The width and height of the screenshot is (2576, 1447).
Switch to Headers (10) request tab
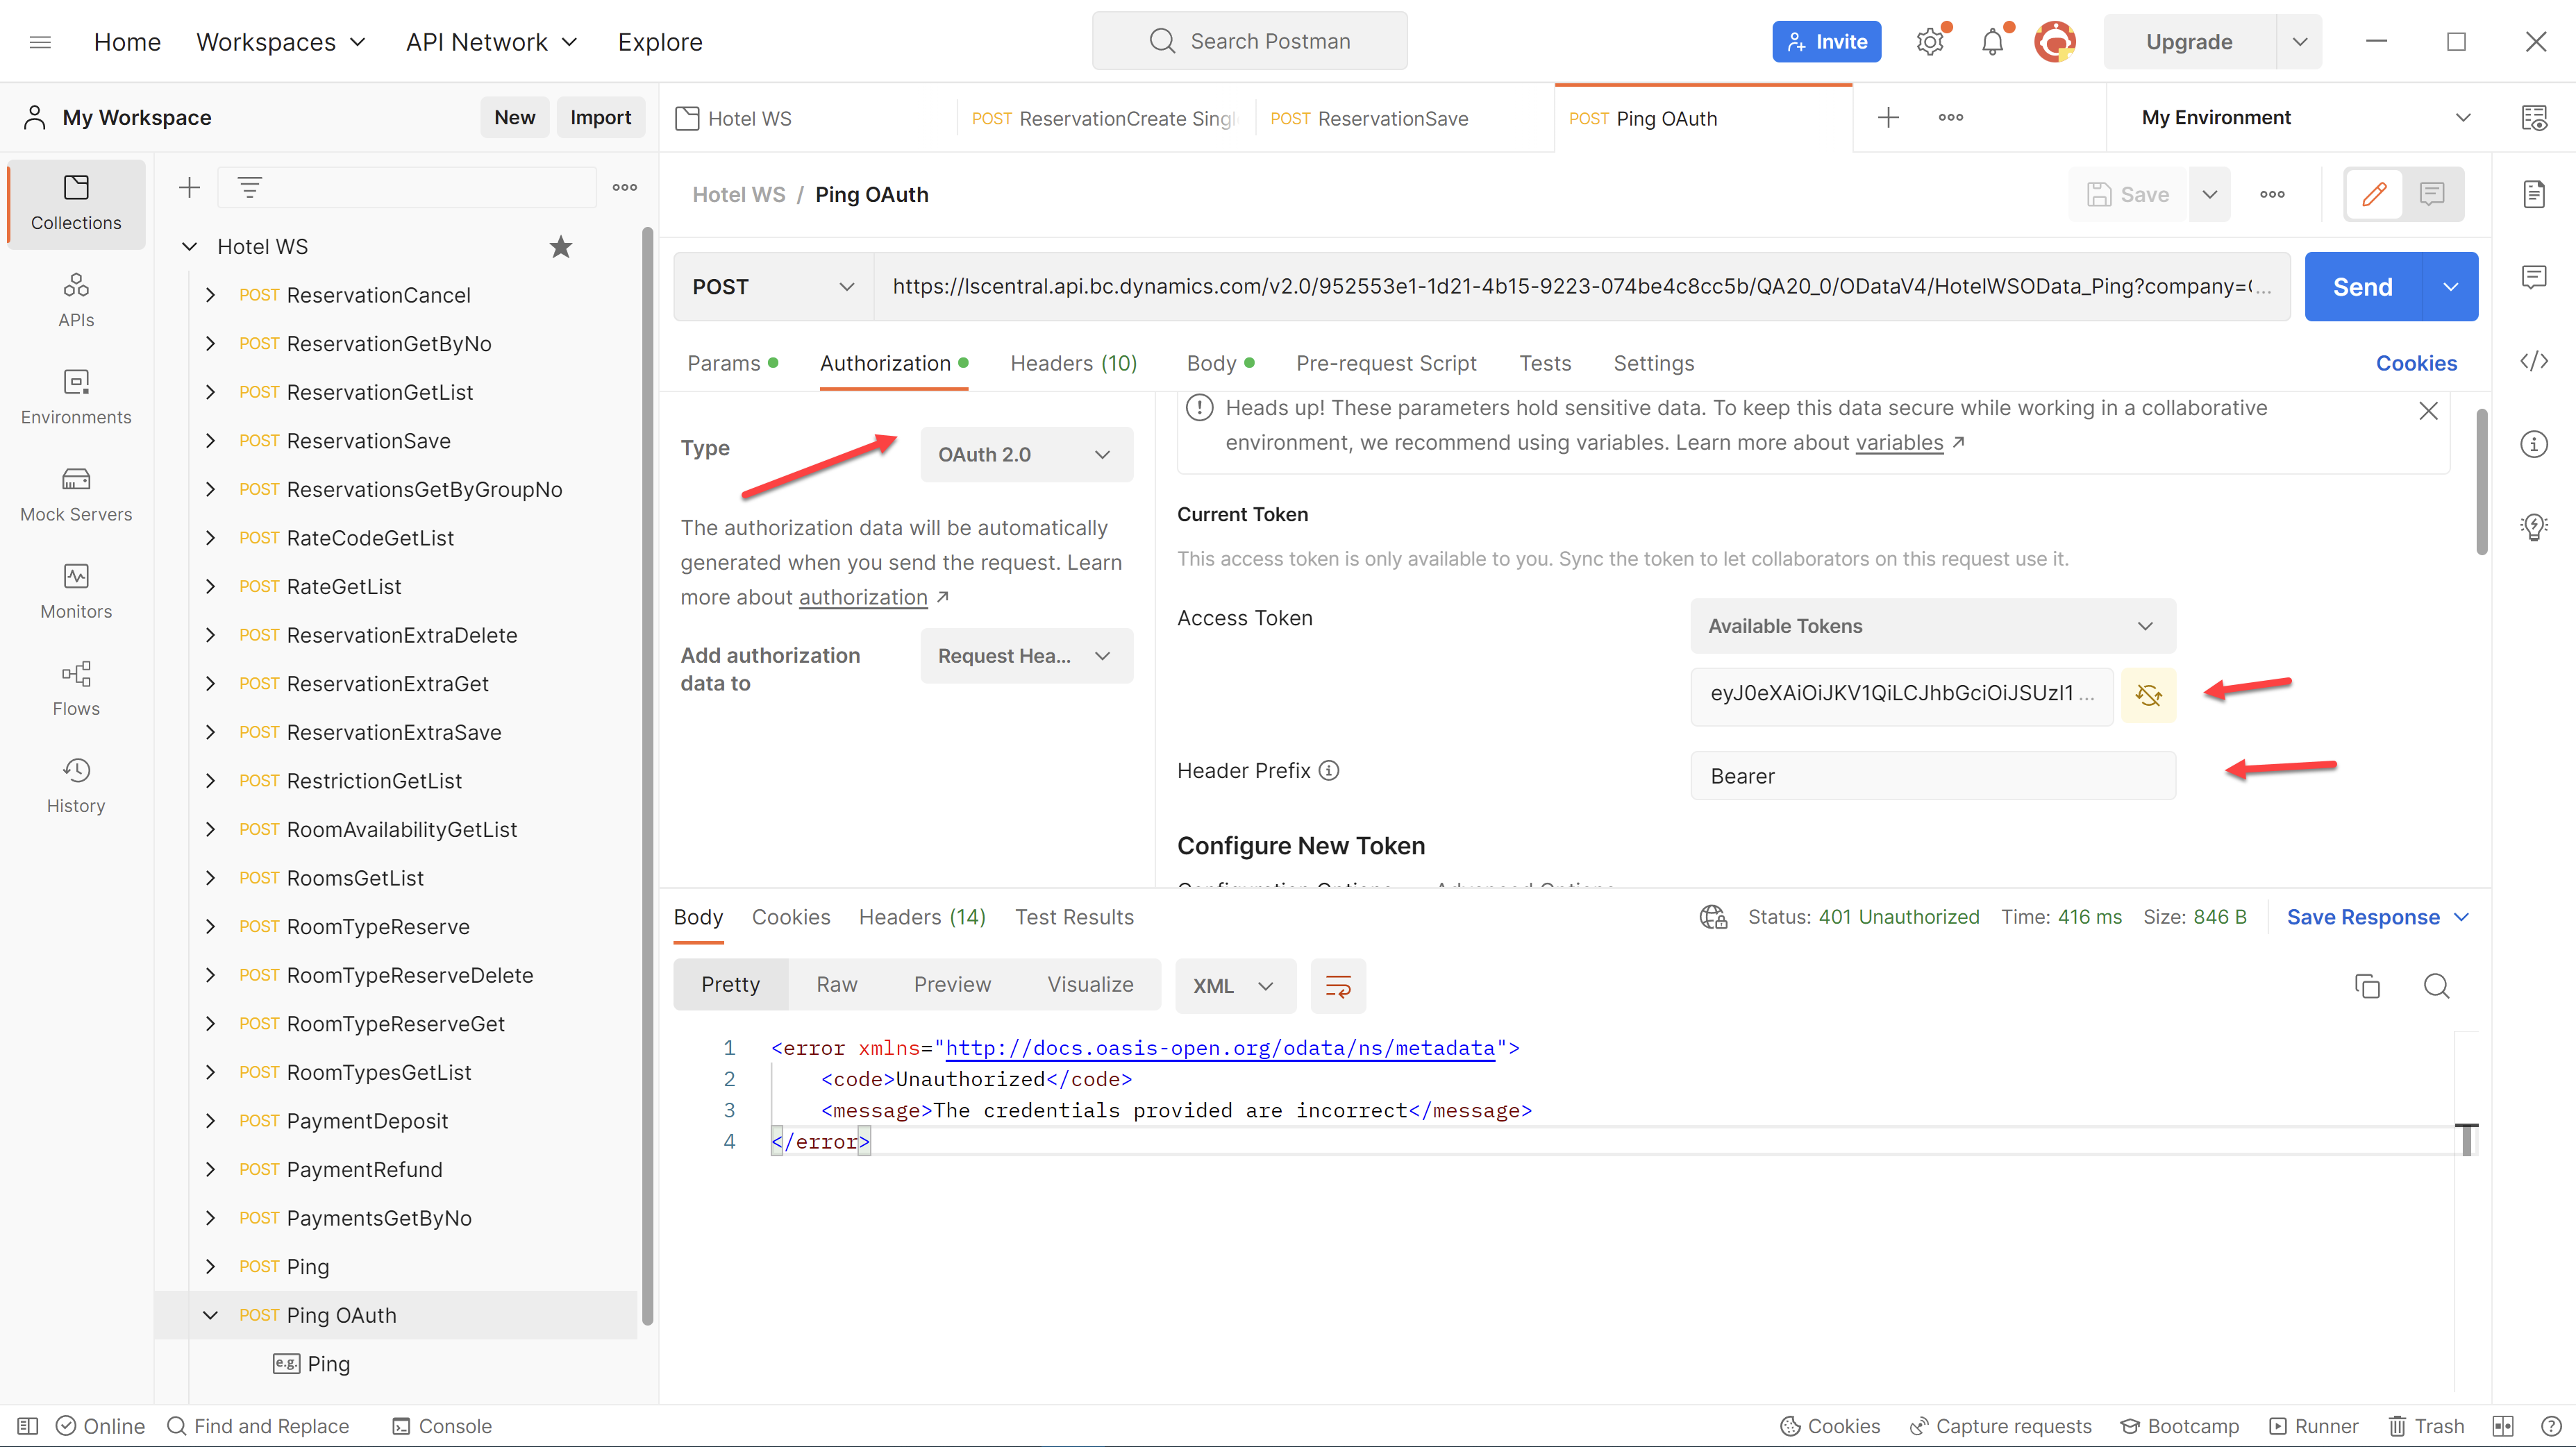pyautogui.click(x=1073, y=364)
